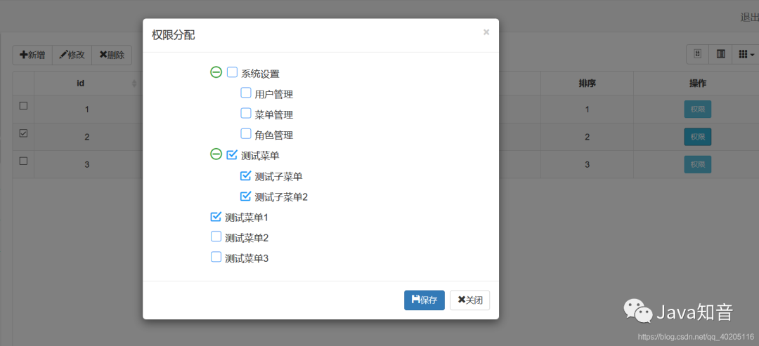The height and width of the screenshot is (346, 759).
Task: Select the 测试子菜单2 tree label
Action: (x=281, y=197)
